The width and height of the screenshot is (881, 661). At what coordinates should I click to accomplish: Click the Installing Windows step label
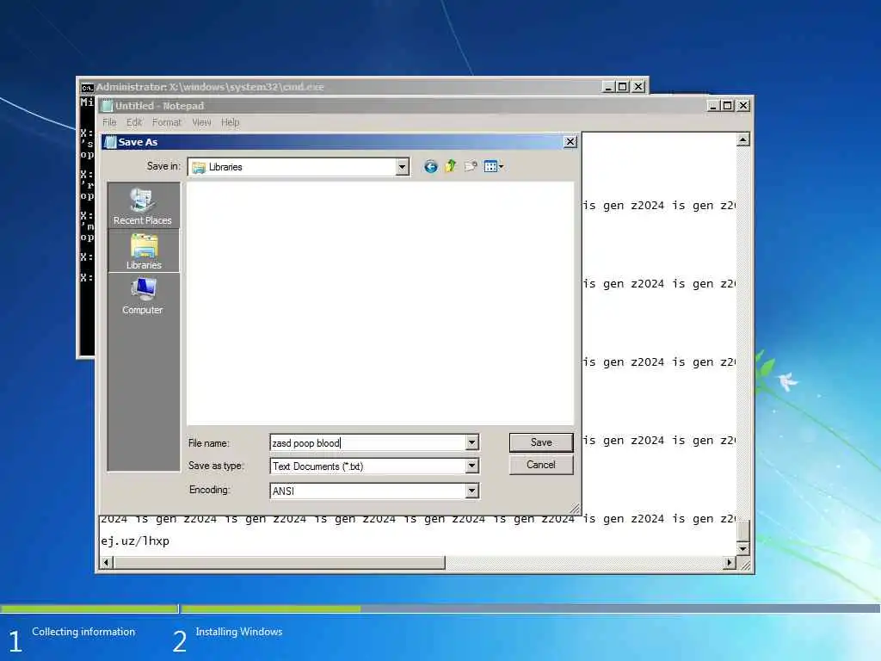pyautogui.click(x=239, y=632)
